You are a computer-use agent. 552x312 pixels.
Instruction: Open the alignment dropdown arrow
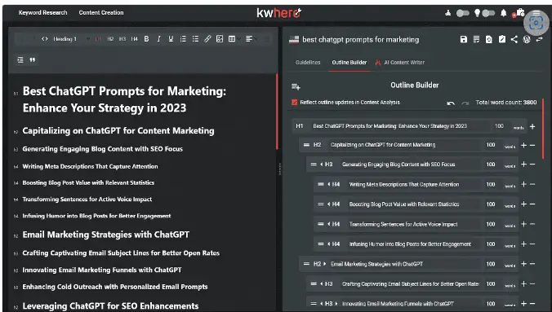click(256, 39)
